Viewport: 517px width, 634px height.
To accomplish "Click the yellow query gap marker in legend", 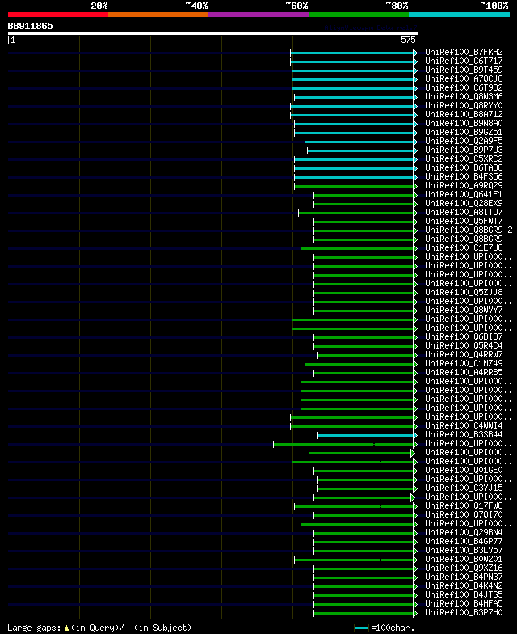I will click(x=66, y=628).
